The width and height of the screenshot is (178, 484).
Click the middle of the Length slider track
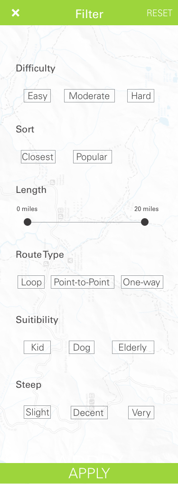(x=86, y=222)
